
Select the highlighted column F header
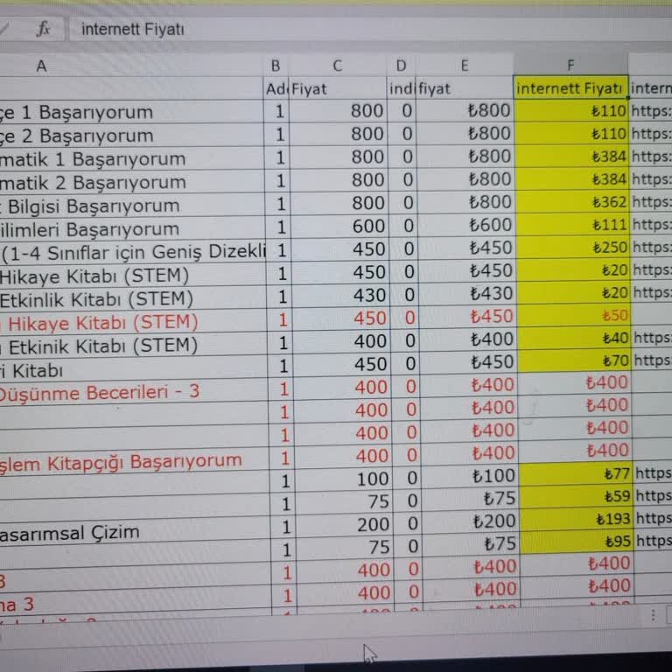[x=570, y=66]
